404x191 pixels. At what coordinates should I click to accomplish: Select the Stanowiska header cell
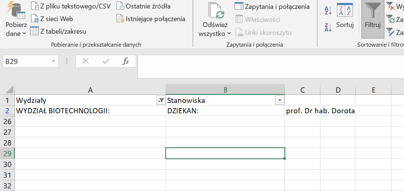click(x=225, y=100)
